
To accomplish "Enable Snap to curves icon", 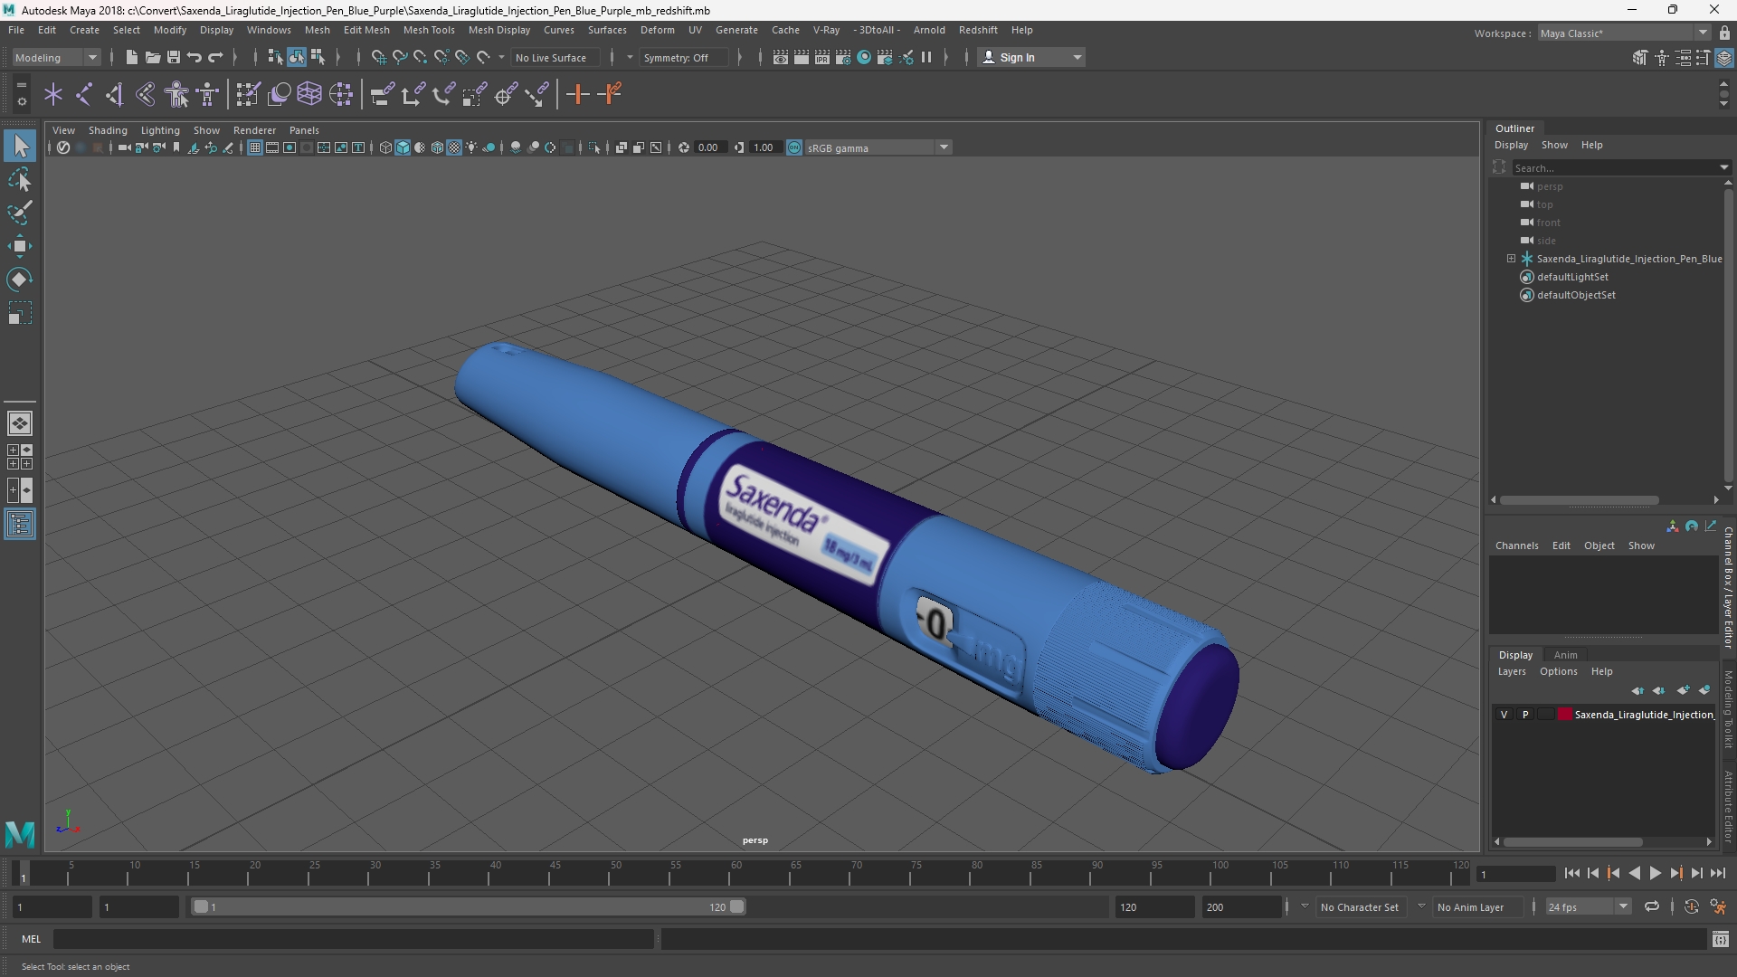I will point(399,57).
